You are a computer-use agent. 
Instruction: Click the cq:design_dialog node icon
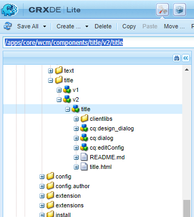coord(84,128)
